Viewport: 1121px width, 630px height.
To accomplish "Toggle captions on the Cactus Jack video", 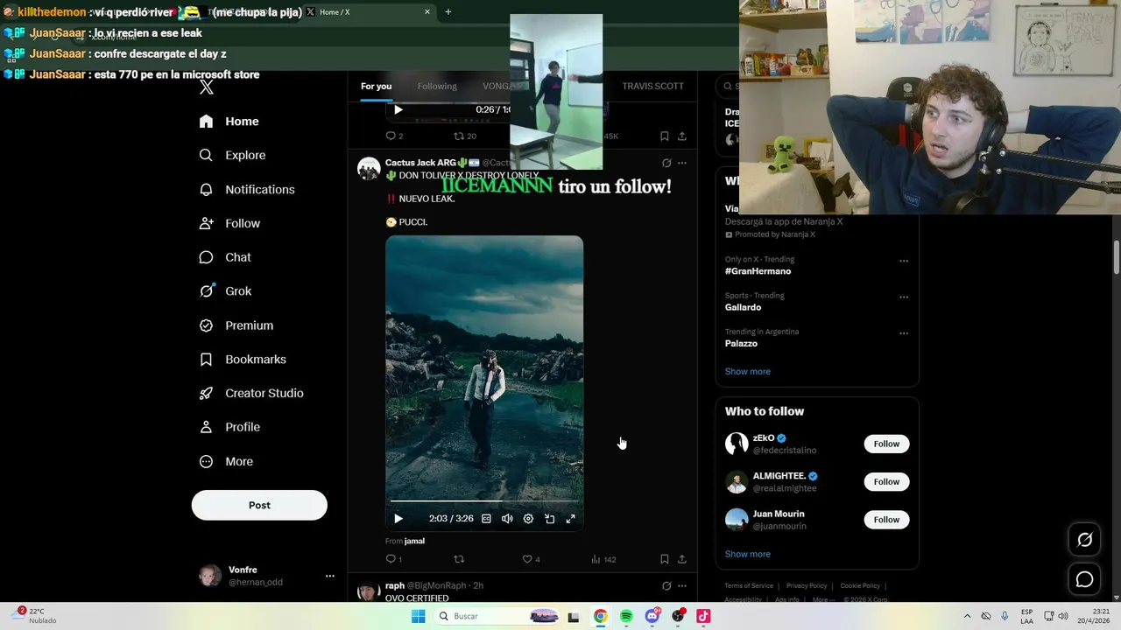I will pyautogui.click(x=486, y=519).
